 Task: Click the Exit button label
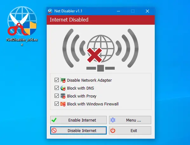[134, 131]
